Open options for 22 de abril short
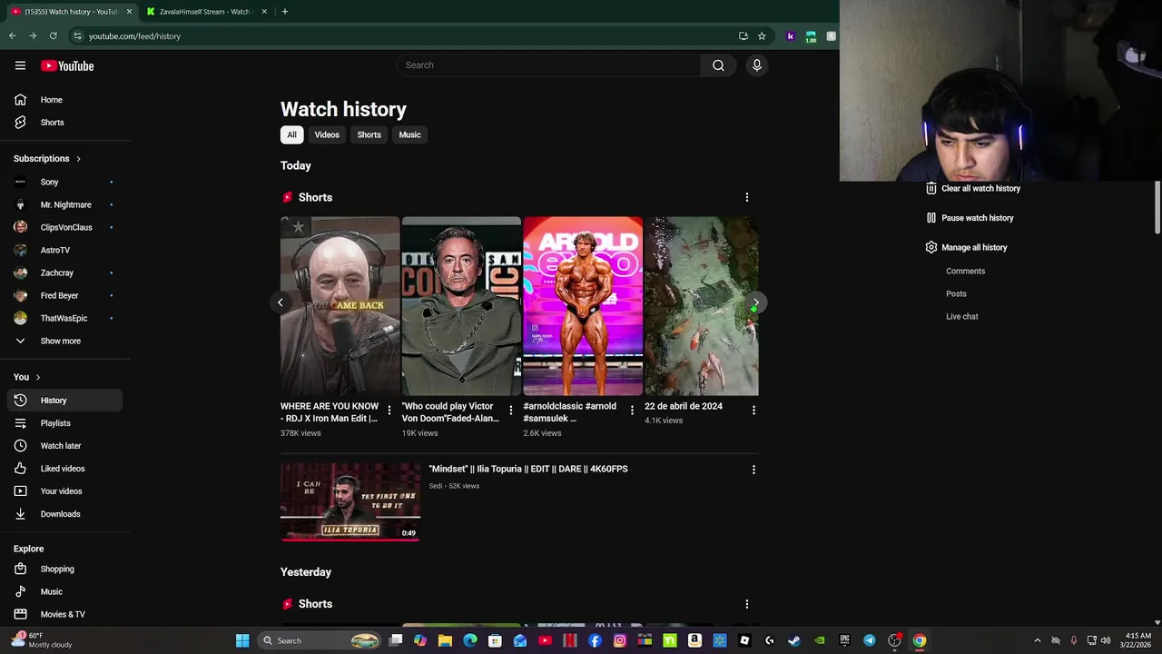The height and width of the screenshot is (654, 1162). point(753,411)
